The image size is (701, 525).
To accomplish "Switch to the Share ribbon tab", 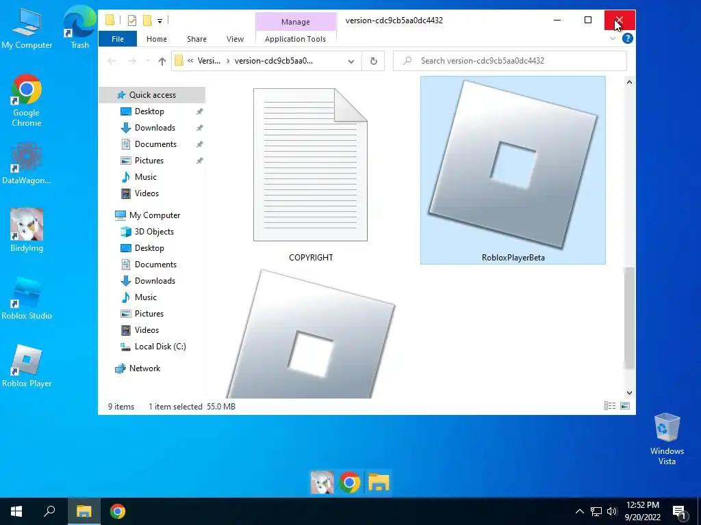I will click(x=196, y=39).
